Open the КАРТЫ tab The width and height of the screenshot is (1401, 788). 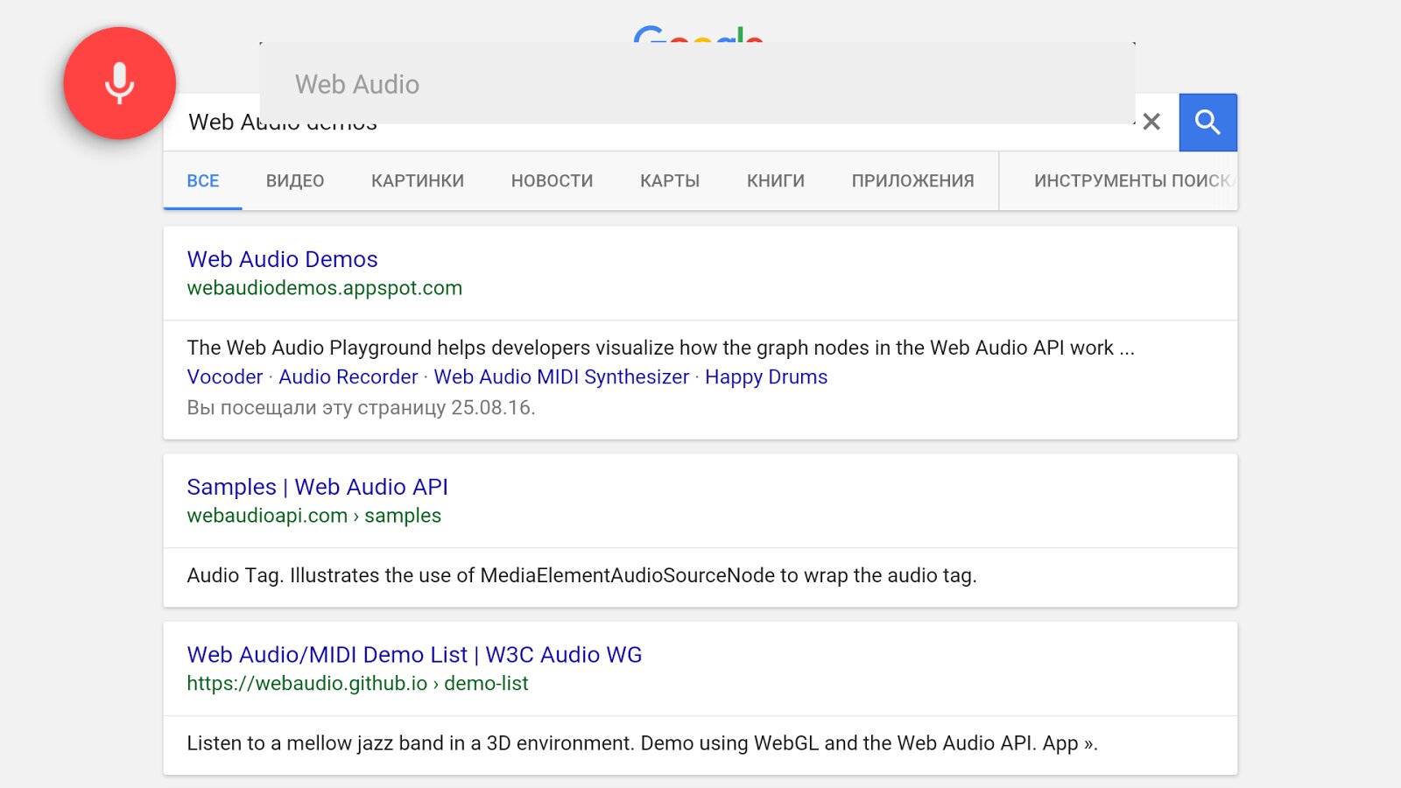click(x=670, y=181)
